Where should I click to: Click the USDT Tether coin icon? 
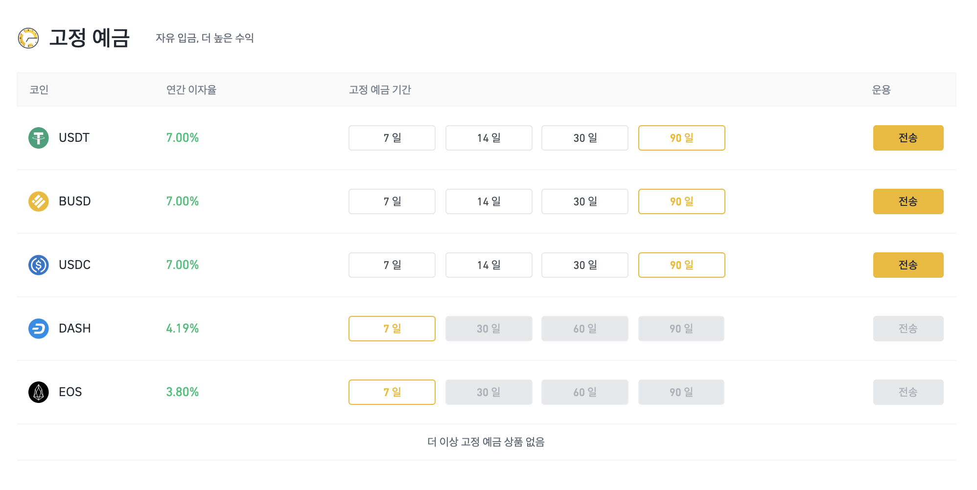tap(39, 138)
